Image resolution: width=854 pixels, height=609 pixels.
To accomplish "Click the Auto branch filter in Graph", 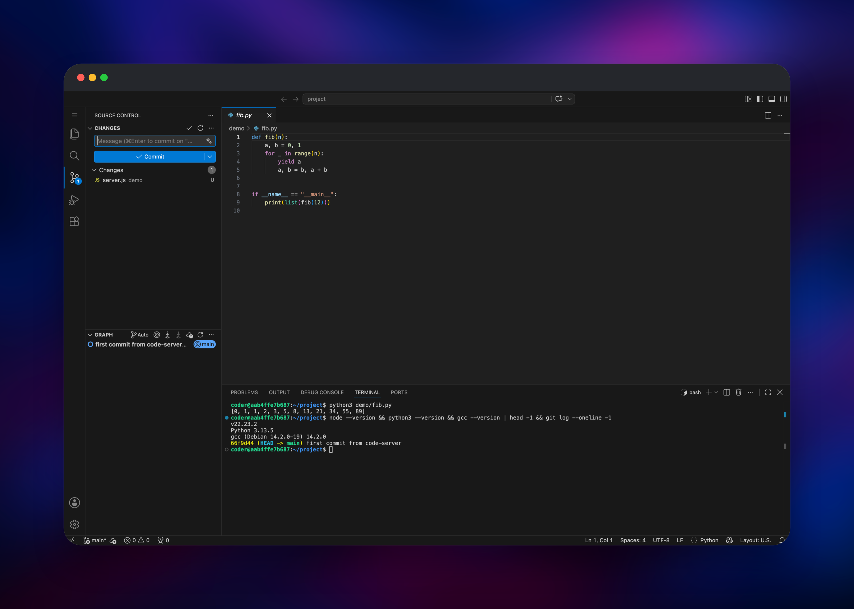I will pos(140,334).
